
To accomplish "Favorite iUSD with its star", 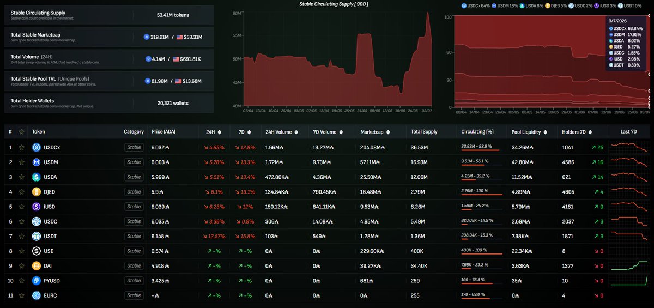I will [x=22, y=207].
